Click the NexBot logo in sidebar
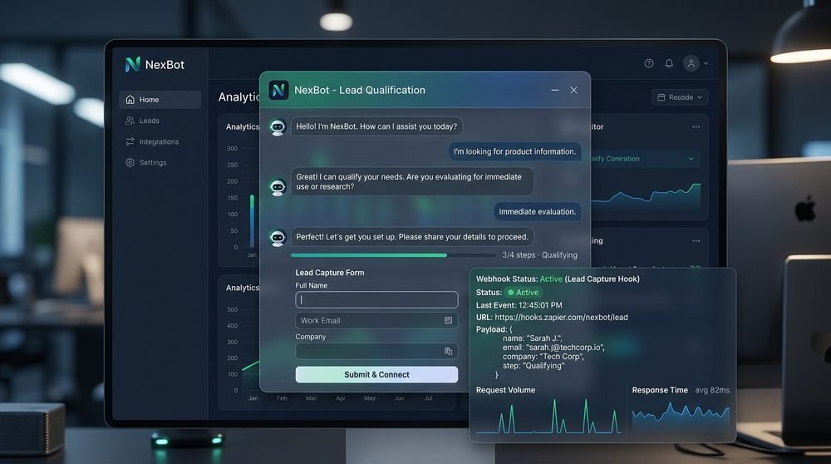Image resolution: width=831 pixels, height=464 pixels. (155, 65)
